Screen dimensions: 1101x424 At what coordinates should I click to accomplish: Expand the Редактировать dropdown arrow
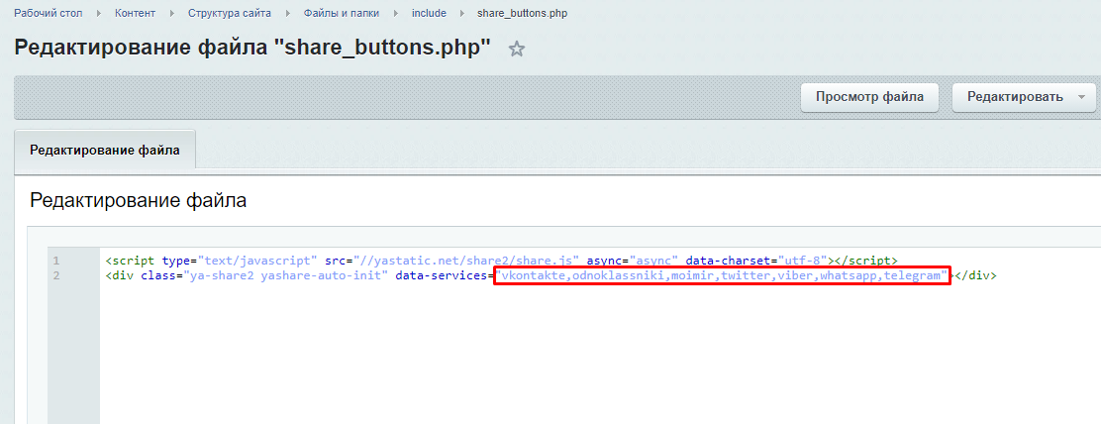pos(1081,97)
